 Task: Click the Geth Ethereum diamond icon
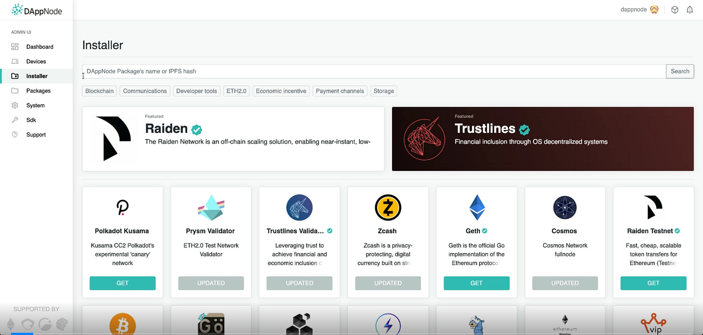[x=477, y=208]
